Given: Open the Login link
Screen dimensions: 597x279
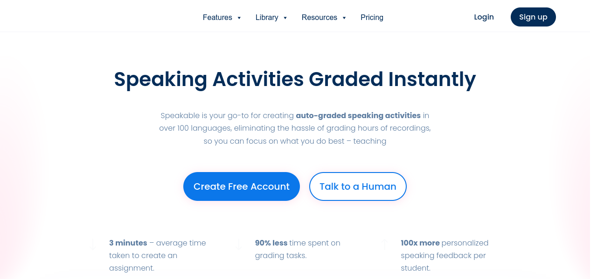Looking at the screenshot, I should [x=484, y=17].
